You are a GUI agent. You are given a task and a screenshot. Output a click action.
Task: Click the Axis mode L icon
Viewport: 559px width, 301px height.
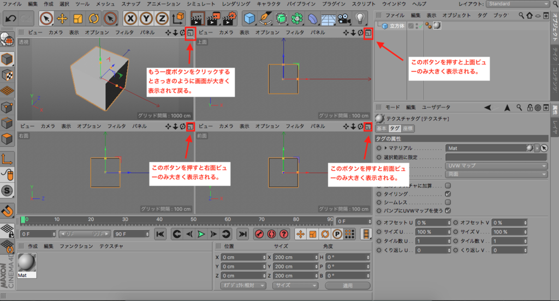click(x=7, y=159)
